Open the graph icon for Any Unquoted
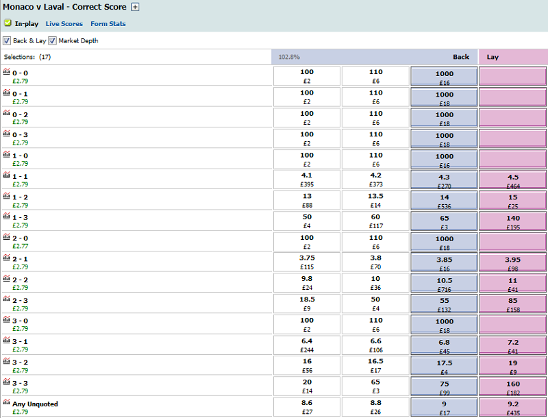The height and width of the screenshot is (418, 548). (6, 402)
